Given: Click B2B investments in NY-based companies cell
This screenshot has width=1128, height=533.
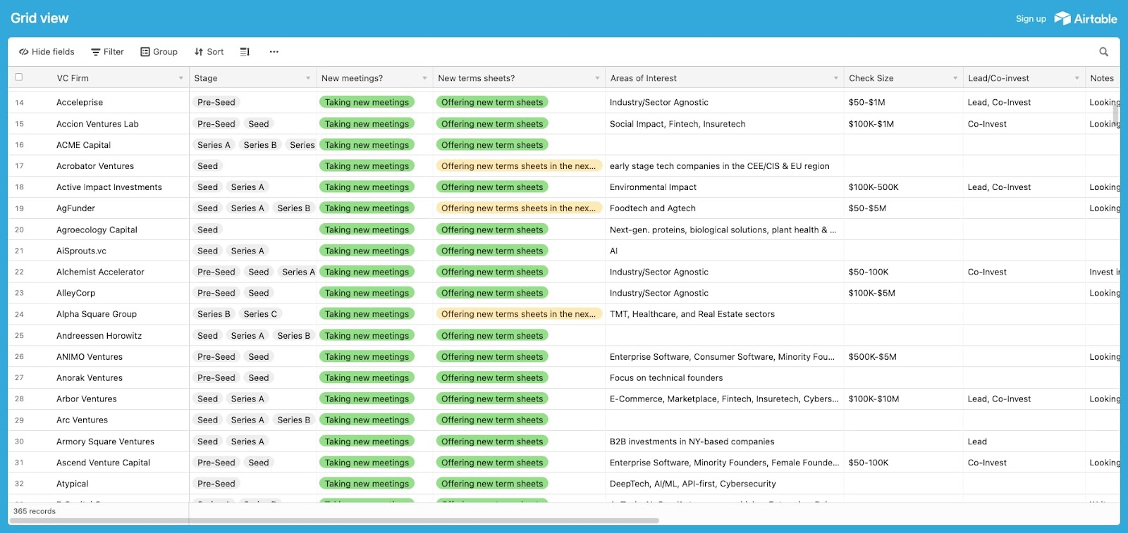Looking at the screenshot, I should click(x=724, y=441).
